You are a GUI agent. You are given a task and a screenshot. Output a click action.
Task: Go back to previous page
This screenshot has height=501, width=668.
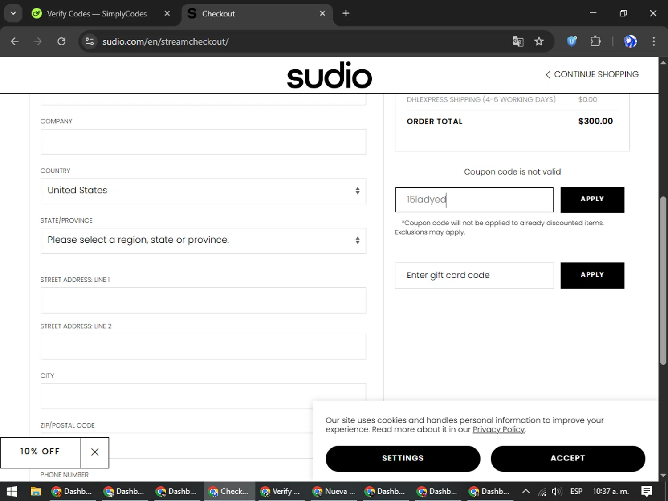pos(15,41)
